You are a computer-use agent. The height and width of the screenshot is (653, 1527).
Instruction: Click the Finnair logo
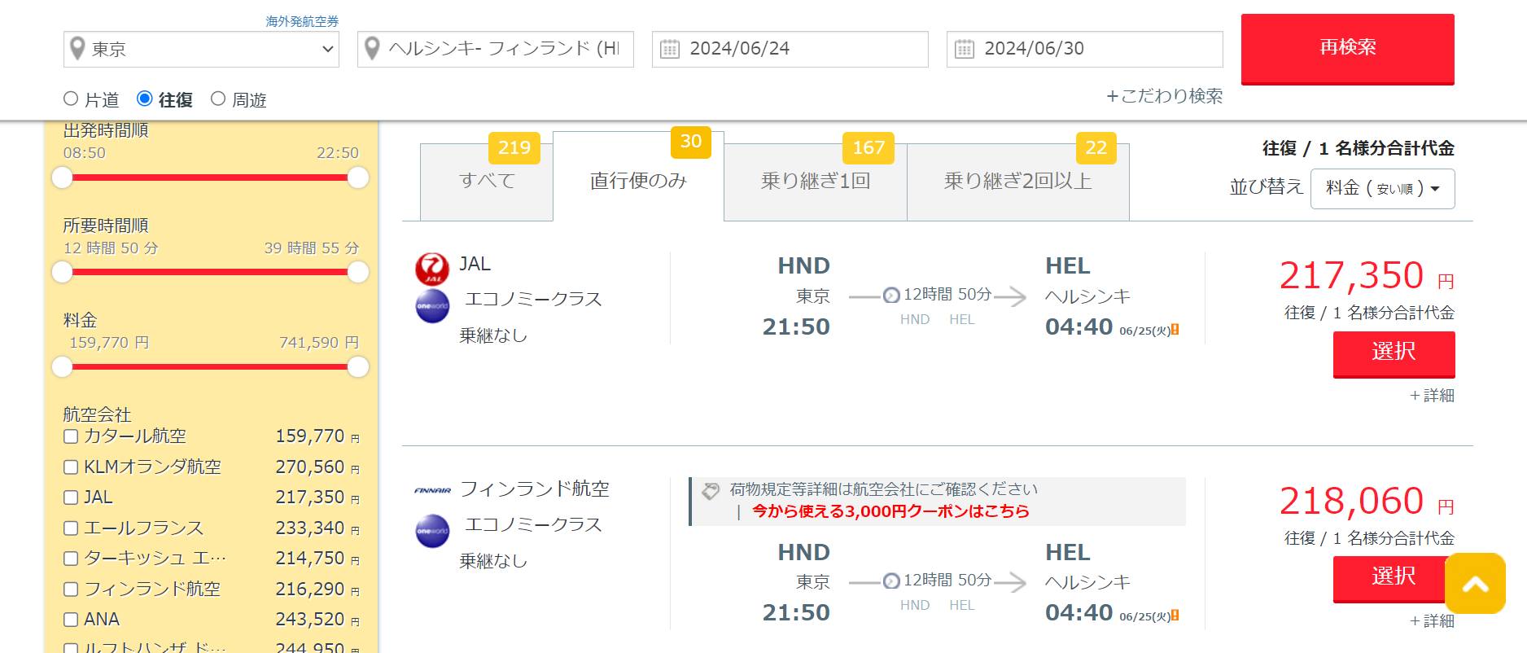click(x=432, y=490)
